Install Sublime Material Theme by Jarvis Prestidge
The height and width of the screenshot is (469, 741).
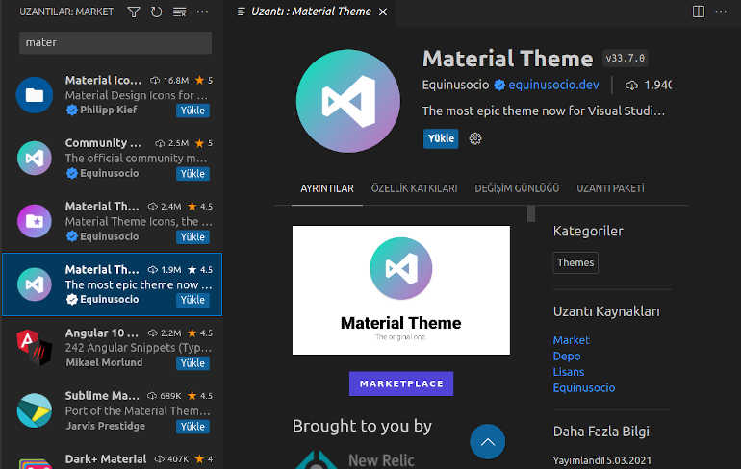[x=192, y=426]
